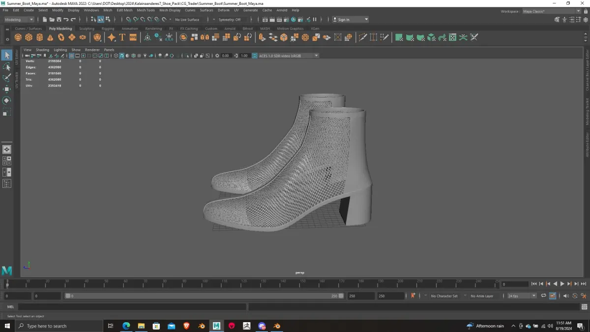Viewport: 590px width, 332px height.
Task: Open the Script Editor icon
Action: click(584, 307)
